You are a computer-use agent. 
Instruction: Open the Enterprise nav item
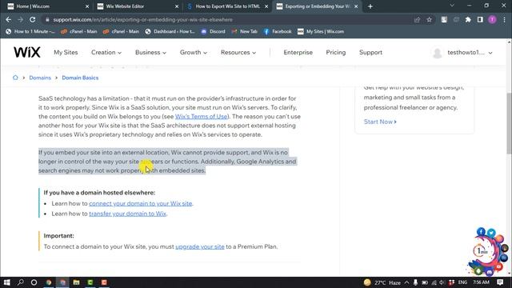tap(298, 53)
